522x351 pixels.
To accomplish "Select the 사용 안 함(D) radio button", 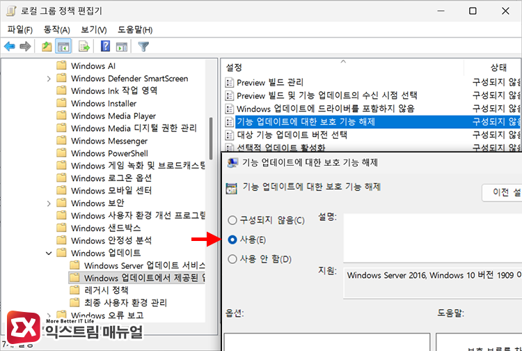I will [x=232, y=259].
